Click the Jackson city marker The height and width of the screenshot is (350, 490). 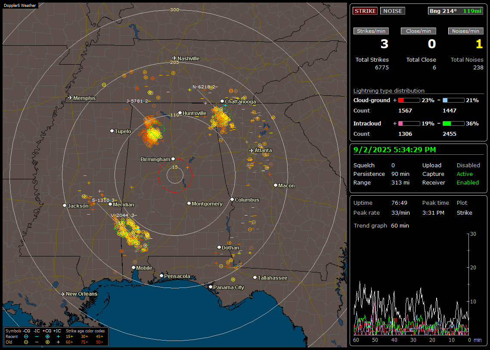click(x=65, y=206)
